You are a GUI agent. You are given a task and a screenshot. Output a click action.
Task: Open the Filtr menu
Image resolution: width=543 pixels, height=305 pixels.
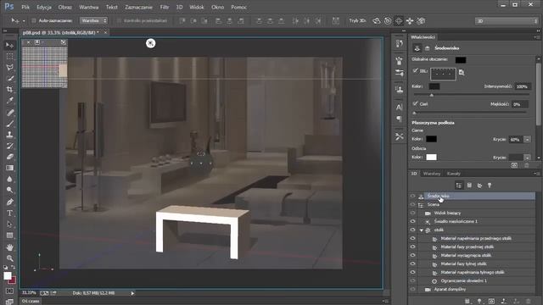point(165,7)
